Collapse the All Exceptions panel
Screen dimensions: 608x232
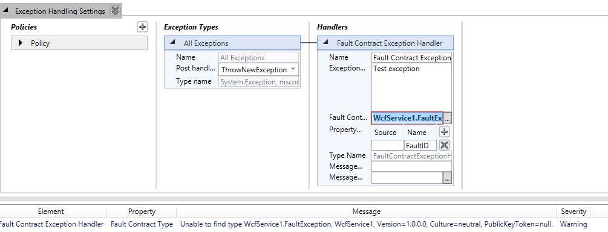[173, 43]
